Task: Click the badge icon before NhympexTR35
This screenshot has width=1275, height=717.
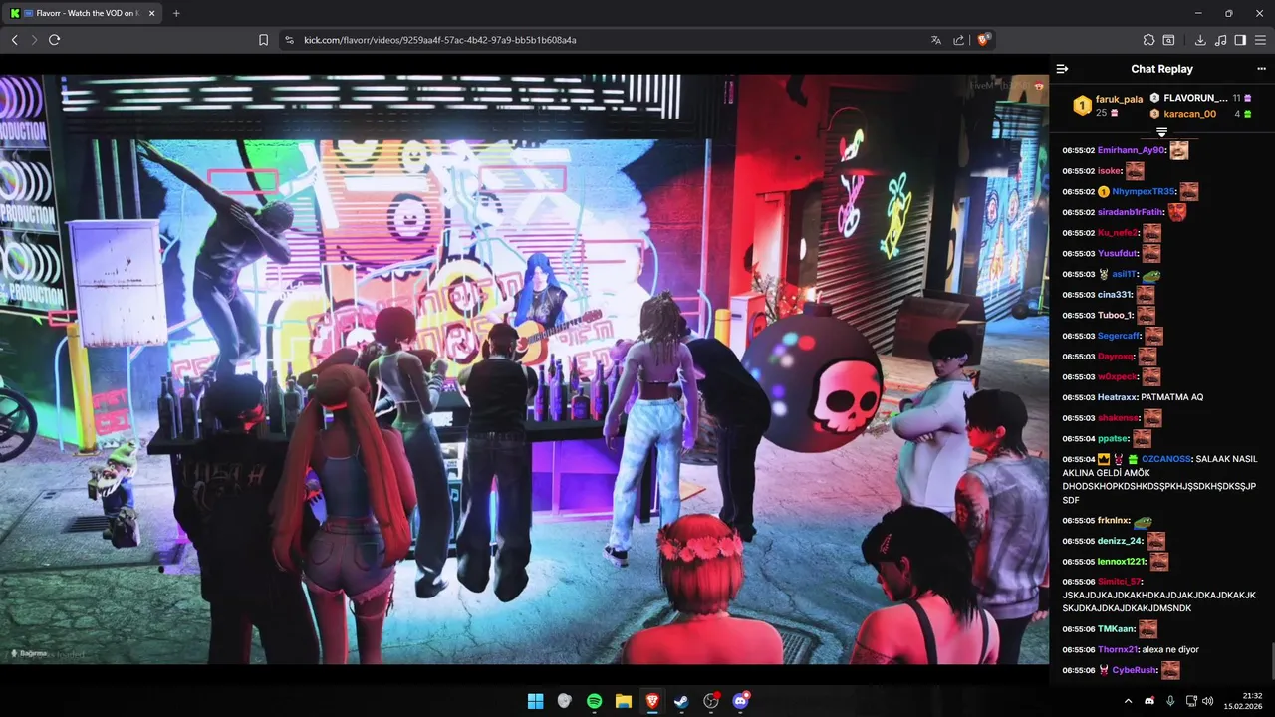Action: (1103, 191)
